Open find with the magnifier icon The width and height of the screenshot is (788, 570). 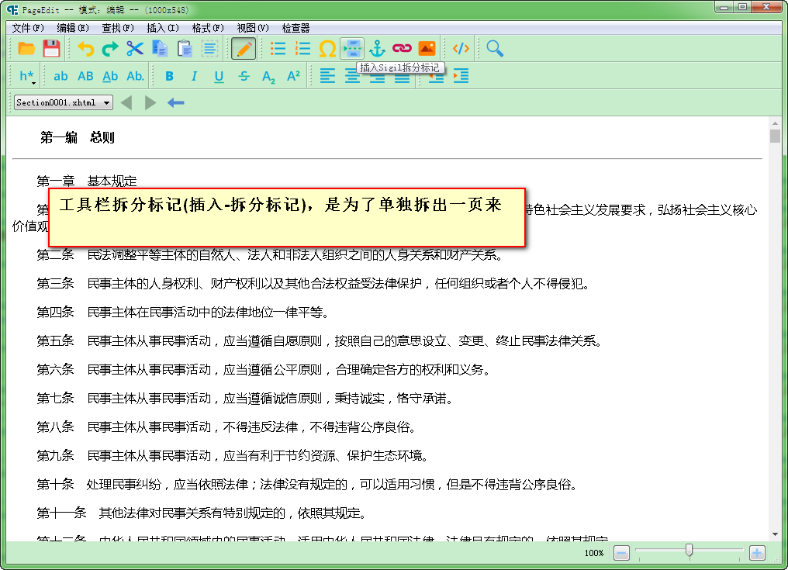[495, 49]
